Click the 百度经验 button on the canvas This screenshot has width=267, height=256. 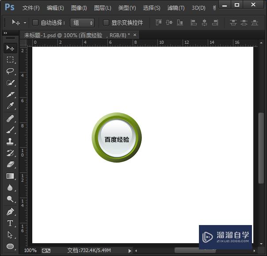117,138
